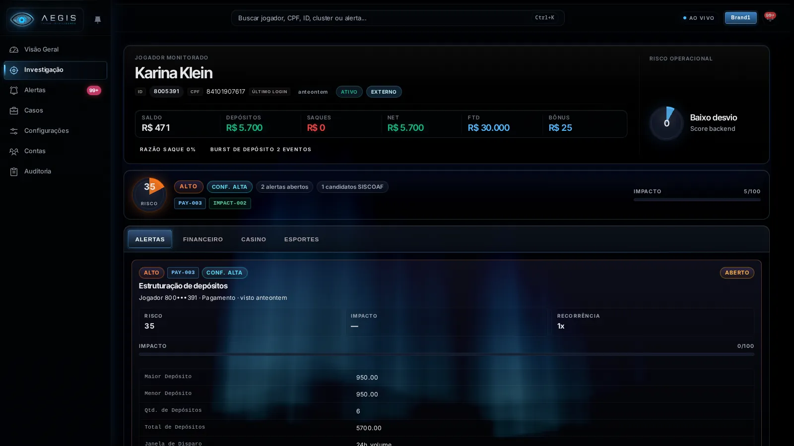Open Visão Geral in the sidebar
The width and height of the screenshot is (794, 446).
[x=55, y=50]
